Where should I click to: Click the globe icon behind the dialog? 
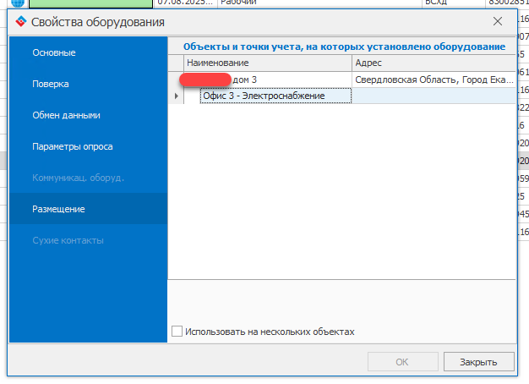point(16,3)
